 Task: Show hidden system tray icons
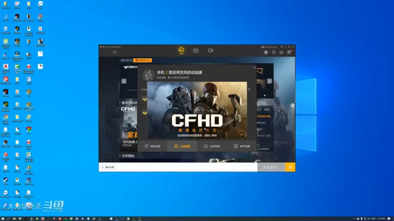pyautogui.click(x=354, y=219)
